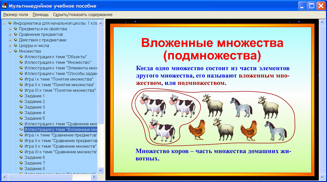
Task: Click the book icon beside "Задание 8"
Action: 21,169
